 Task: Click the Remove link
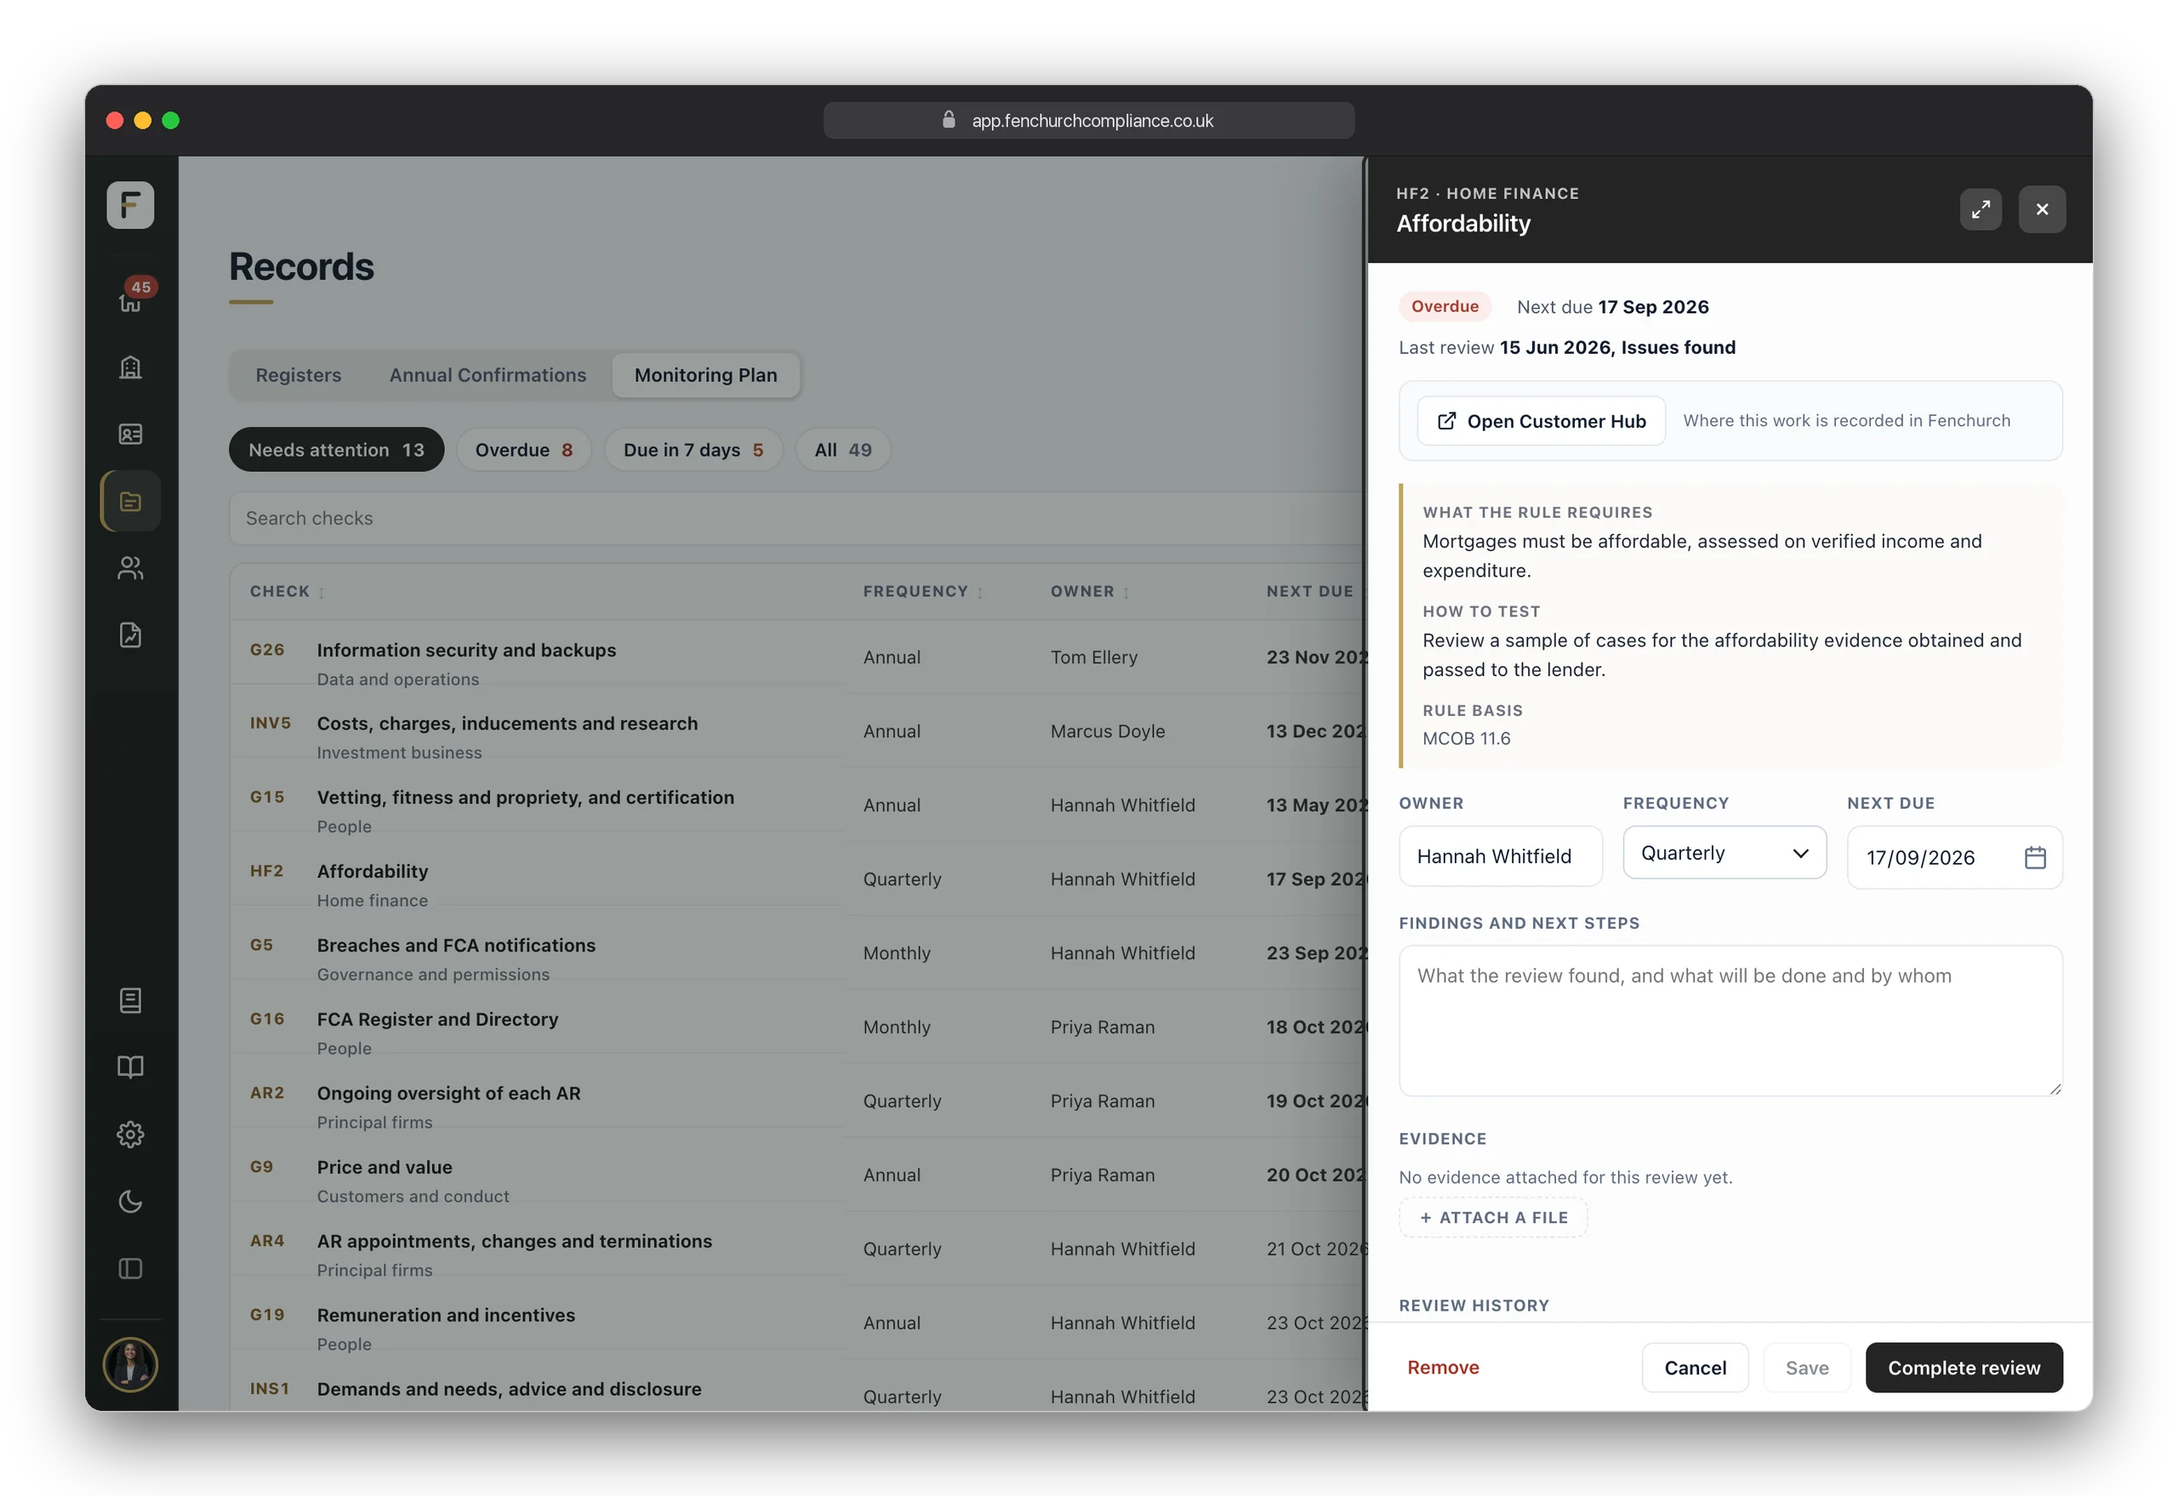pos(1443,1368)
